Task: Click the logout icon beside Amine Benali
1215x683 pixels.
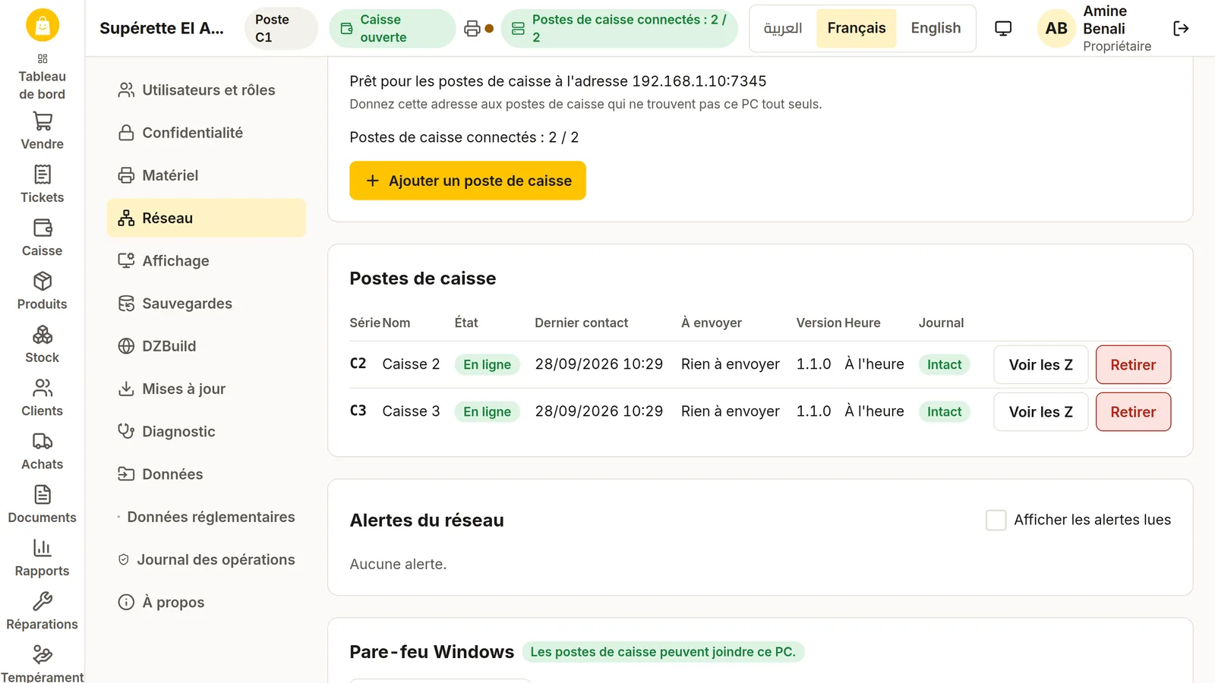Action: click(1181, 28)
